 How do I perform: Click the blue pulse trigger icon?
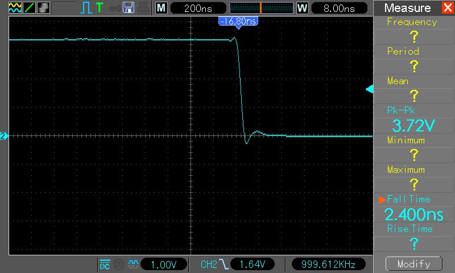tap(86, 8)
